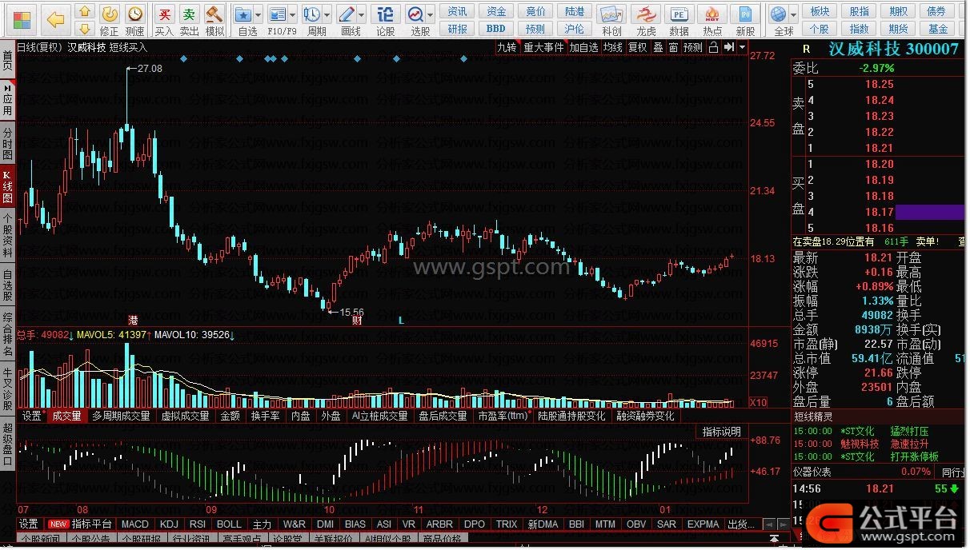Open the 指标说明 indicator description
The width and height of the screenshot is (970, 550).
click(721, 432)
